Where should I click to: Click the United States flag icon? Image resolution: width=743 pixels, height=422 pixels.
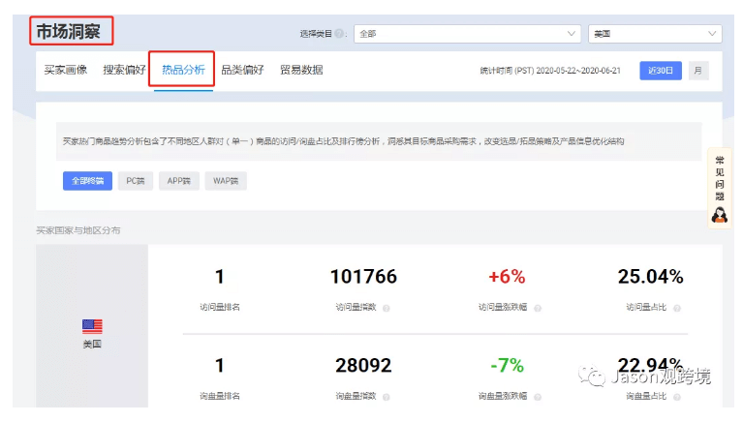[x=92, y=327]
